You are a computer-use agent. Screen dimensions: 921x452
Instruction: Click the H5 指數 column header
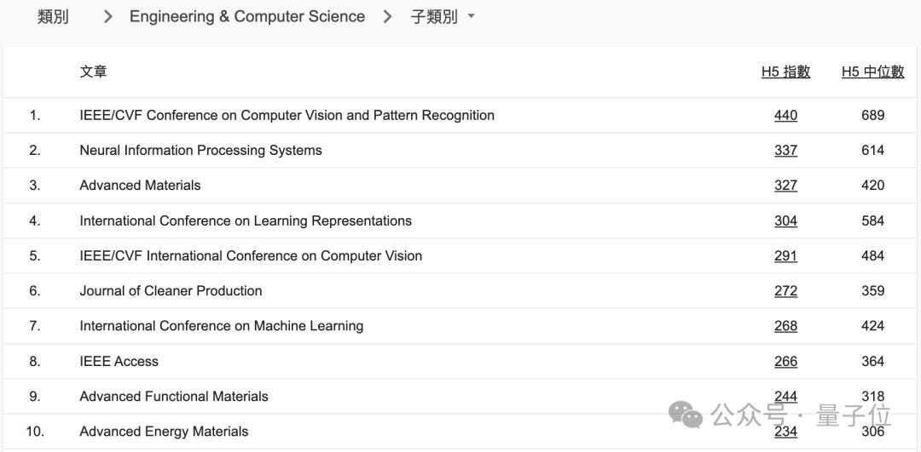point(785,72)
